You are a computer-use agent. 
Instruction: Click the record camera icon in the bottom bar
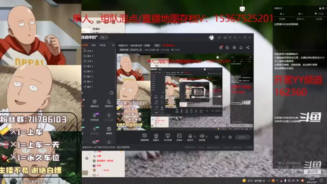coord(217,137)
